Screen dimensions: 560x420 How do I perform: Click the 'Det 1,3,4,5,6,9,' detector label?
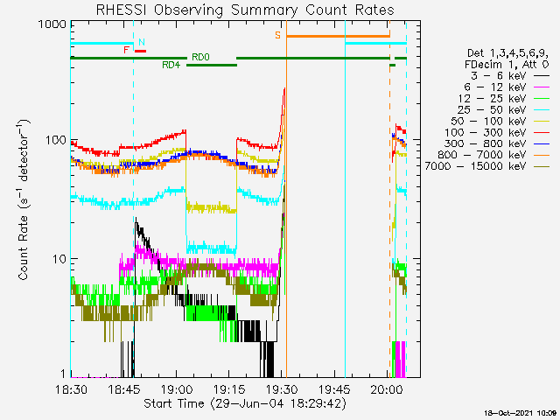[x=507, y=53]
